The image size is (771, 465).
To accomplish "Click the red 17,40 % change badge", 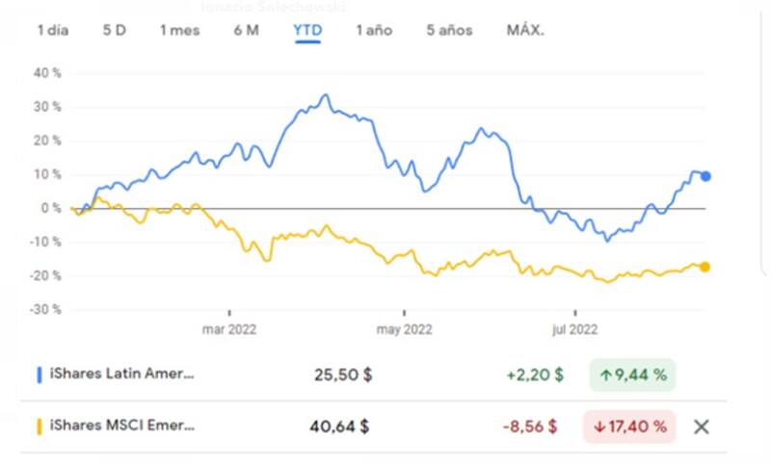I will (627, 426).
